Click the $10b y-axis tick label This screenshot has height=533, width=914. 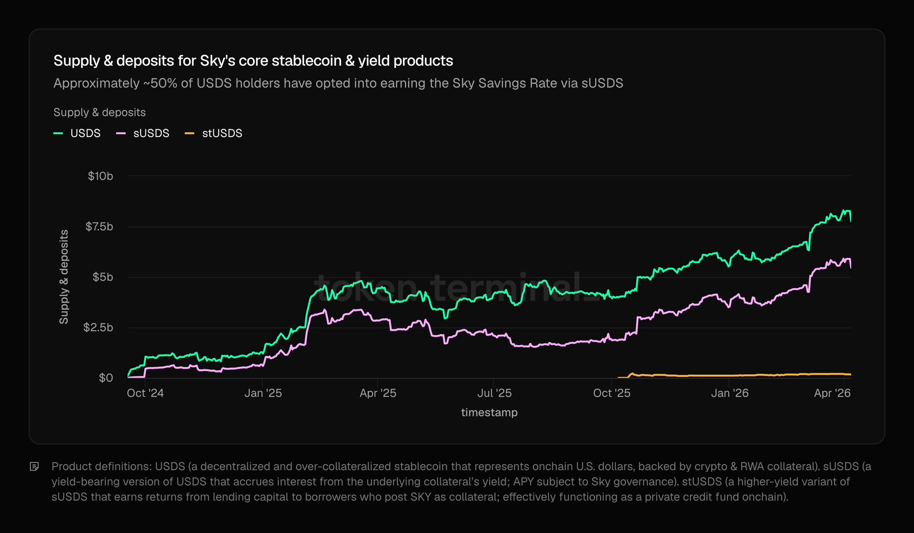click(x=100, y=176)
